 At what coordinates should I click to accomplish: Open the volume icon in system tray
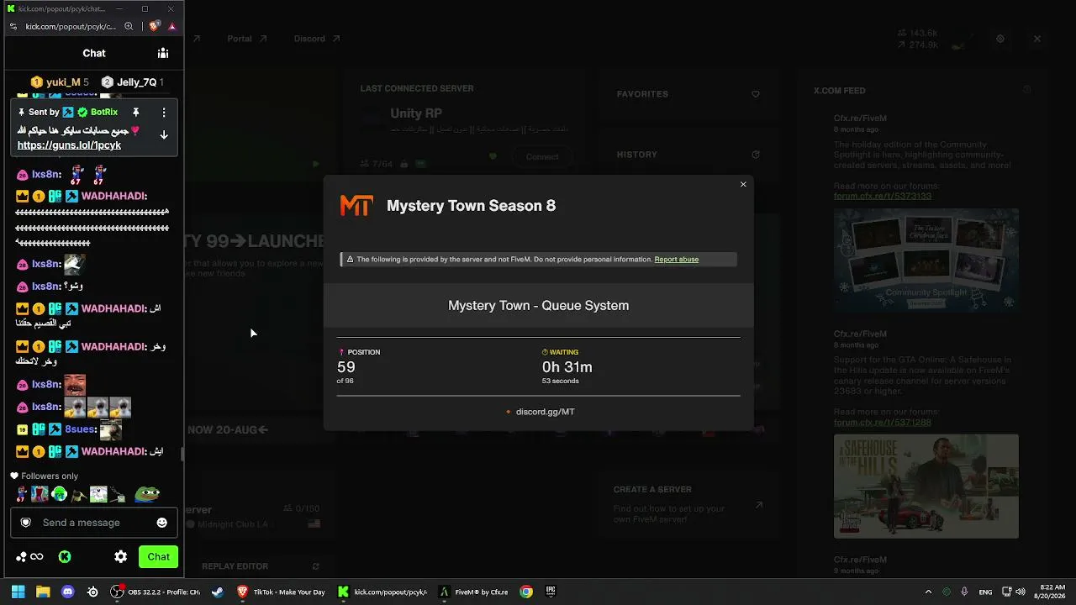pos(1021,592)
